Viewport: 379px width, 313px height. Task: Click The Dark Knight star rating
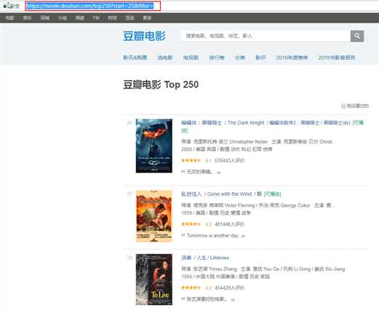coord(191,160)
